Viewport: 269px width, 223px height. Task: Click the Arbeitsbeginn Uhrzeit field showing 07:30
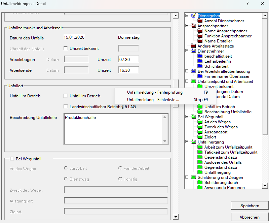(128, 59)
